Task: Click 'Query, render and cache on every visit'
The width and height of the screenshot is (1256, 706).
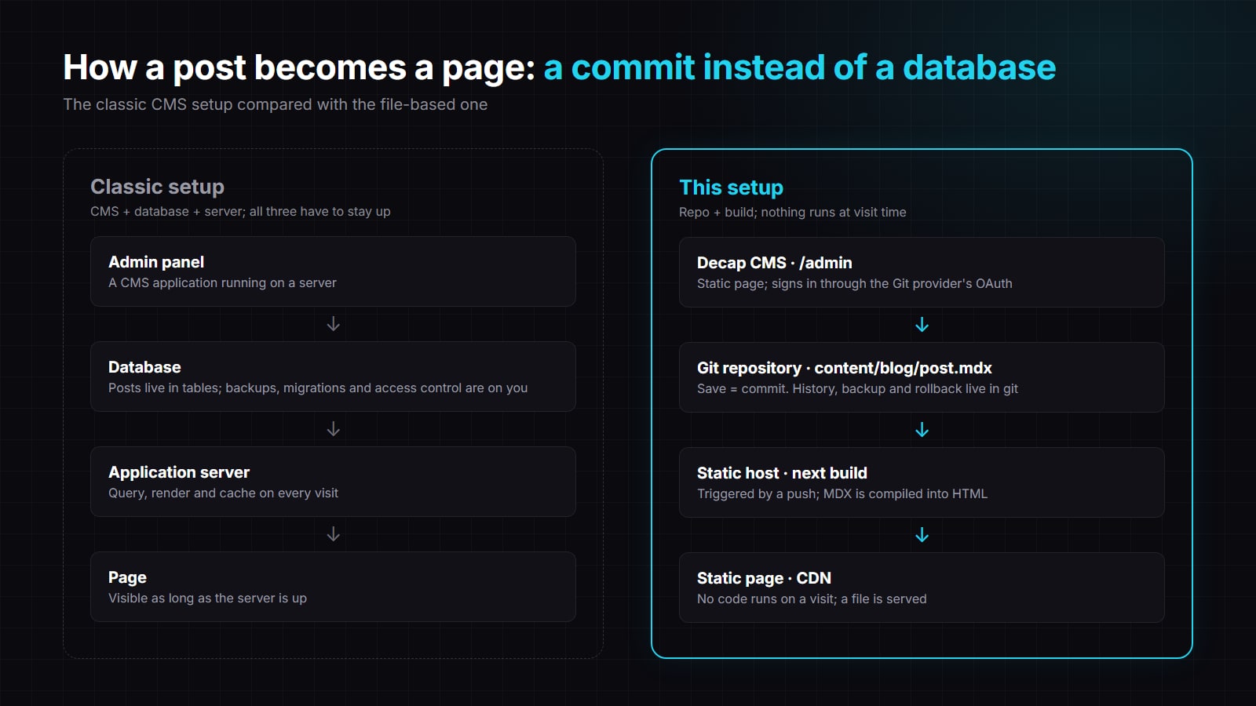Action: tap(223, 493)
